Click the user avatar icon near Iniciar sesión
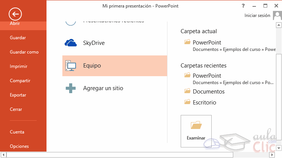The height and width of the screenshot is (158, 282). (x=277, y=15)
